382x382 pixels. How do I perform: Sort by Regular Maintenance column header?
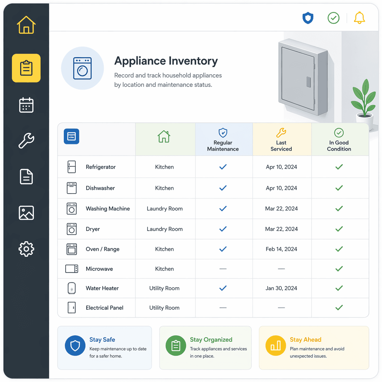pyautogui.click(x=224, y=140)
